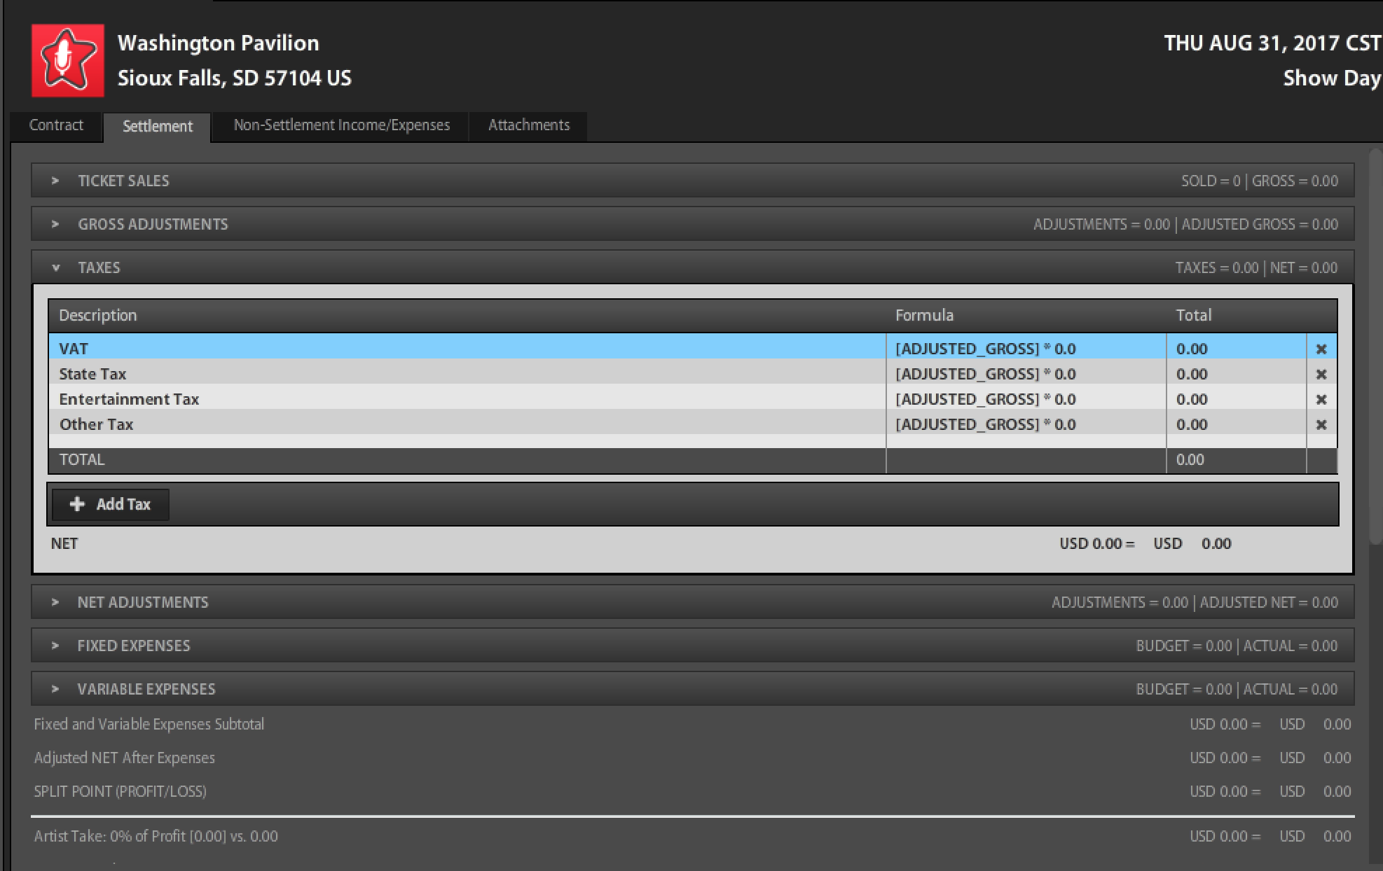Screen dimensions: 1383x871
Task: Switch to the Contract tab
Action: [56, 125]
